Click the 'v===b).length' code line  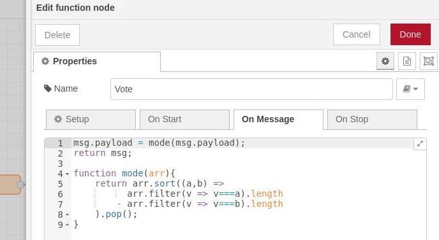200,204
